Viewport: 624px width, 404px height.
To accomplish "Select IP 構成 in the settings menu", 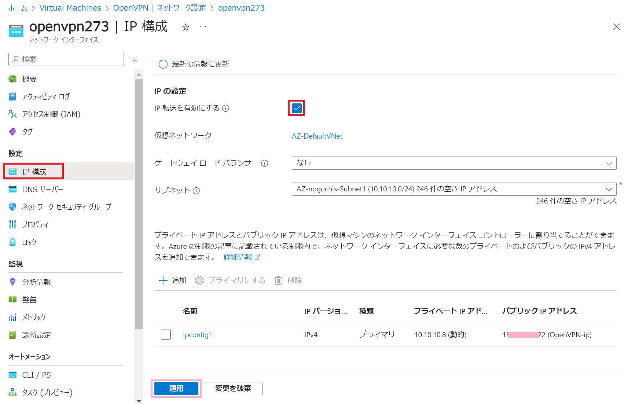I will pos(33,172).
